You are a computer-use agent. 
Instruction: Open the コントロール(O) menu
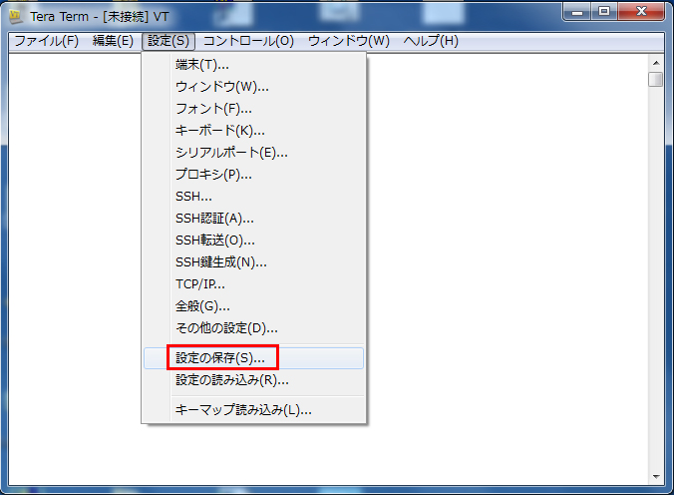pos(248,41)
